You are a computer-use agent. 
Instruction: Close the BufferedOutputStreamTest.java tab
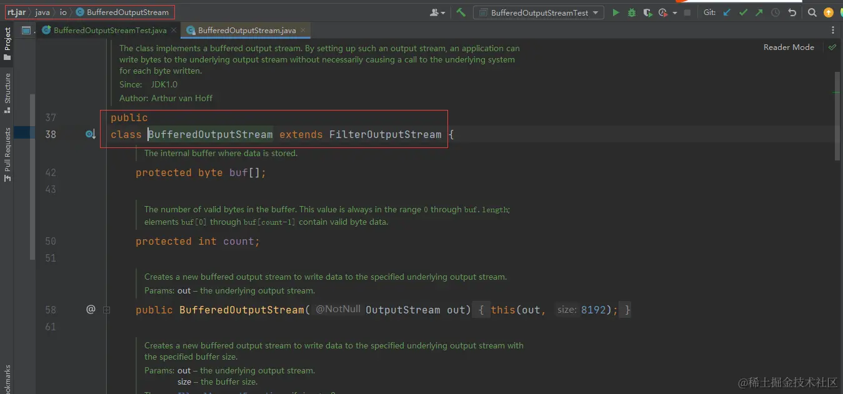pyautogui.click(x=173, y=30)
